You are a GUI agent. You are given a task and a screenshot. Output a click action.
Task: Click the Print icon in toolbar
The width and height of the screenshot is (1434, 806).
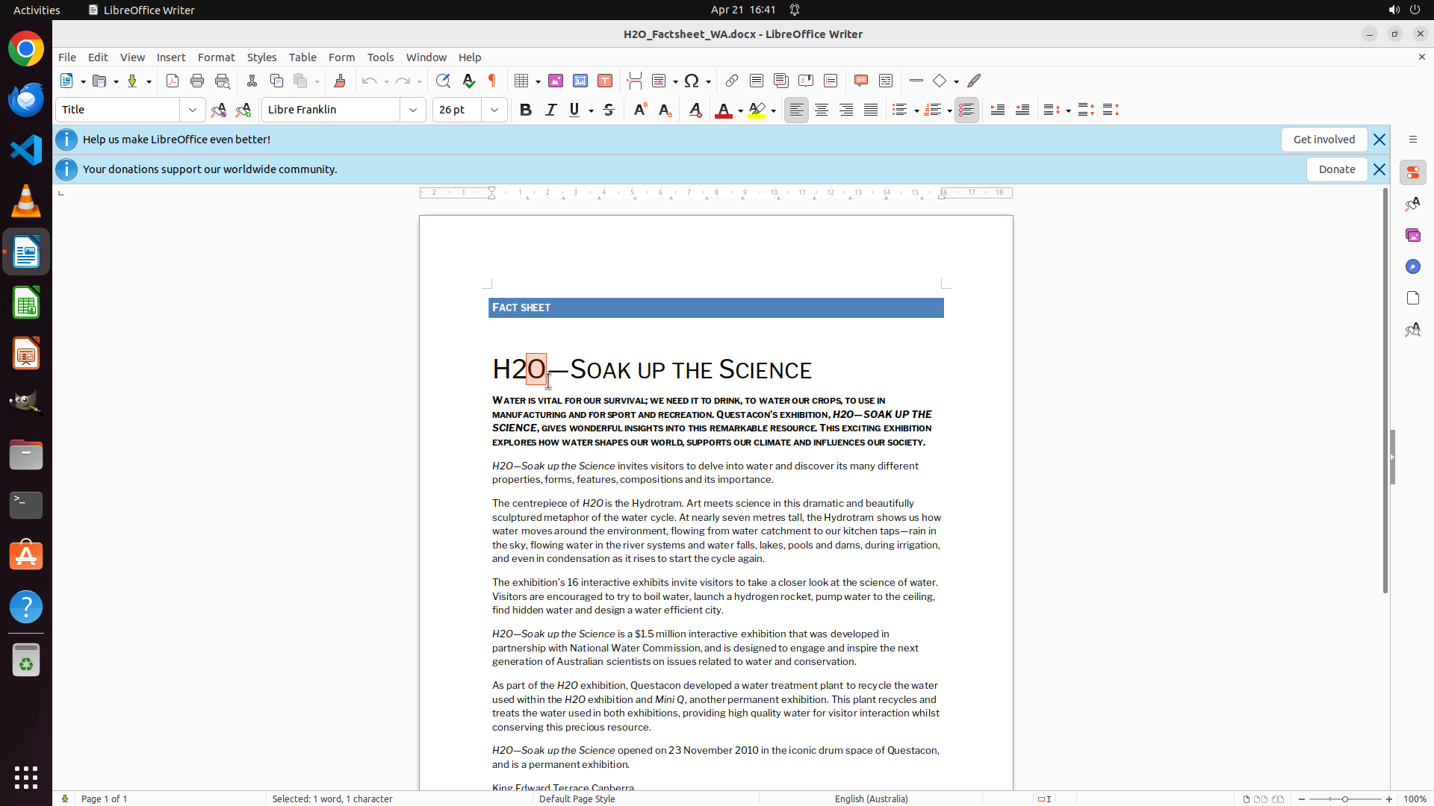click(x=197, y=81)
